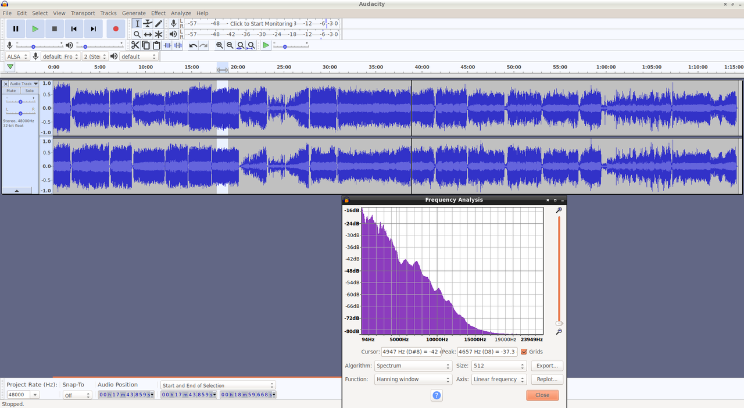The width and height of the screenshot is (744, 408).
Task: Click the zoom out icon below the Frequency Analysis slider
Action: [x=559, y=331]
